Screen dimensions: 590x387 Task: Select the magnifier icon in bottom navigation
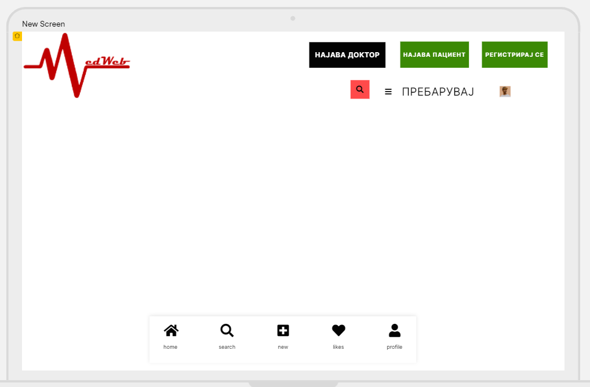tap(227, 331)
